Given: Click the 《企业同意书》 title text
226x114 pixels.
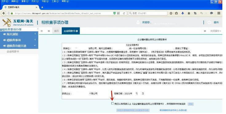Looking at the screenshot, I should [x=132, y=45].
